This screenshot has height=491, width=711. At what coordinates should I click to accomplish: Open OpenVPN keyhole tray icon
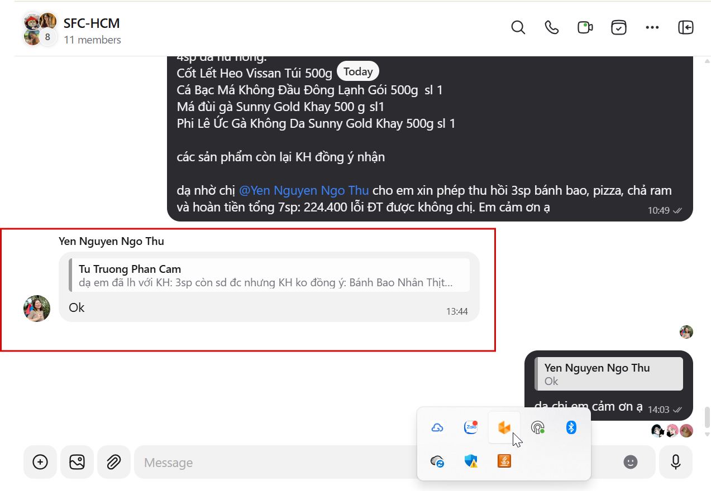click(538, 428)
